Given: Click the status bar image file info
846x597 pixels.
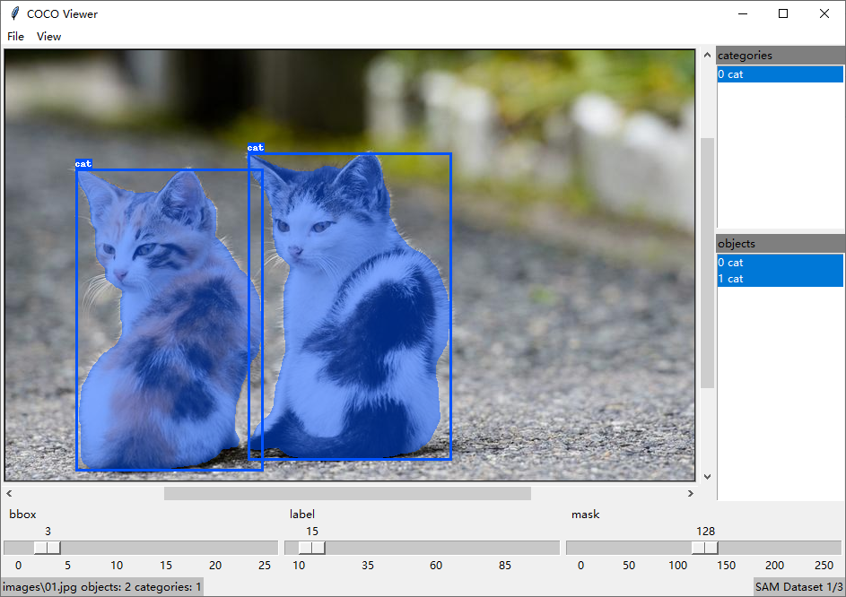Looking at the screenshot, I should (x=102, y=587).
